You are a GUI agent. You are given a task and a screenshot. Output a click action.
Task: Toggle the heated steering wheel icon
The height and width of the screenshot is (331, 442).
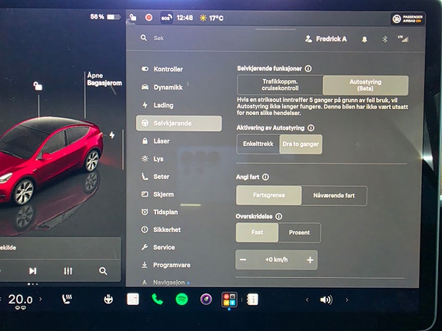tap(108, 300)
